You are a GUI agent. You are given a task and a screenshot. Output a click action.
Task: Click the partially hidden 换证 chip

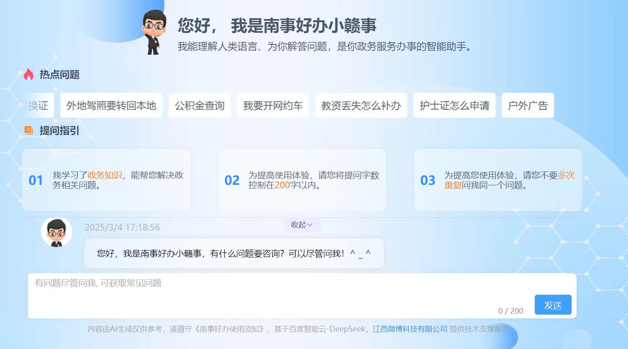[x=38, y=106]
